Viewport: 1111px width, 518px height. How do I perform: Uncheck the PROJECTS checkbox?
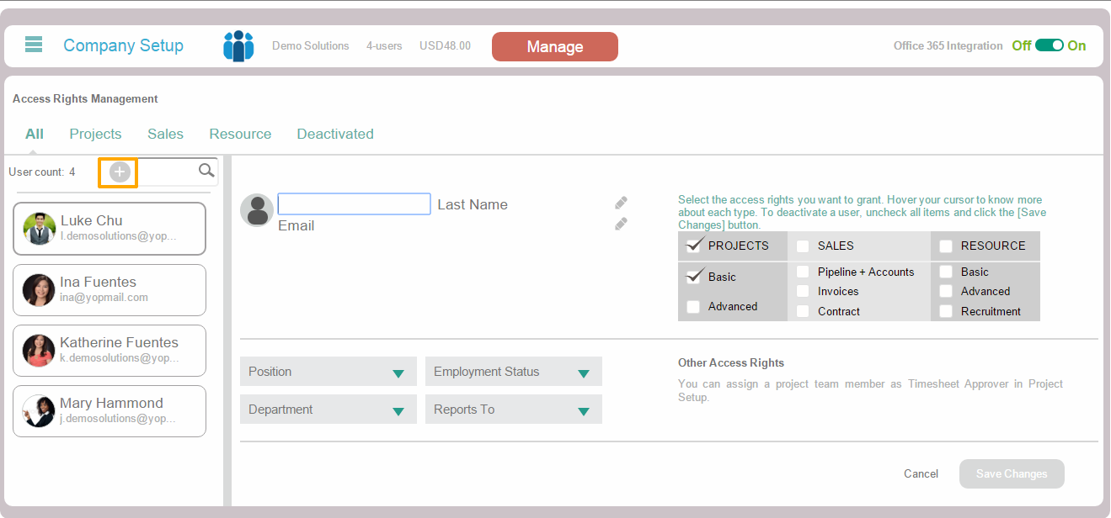click(x=694, y=246)
